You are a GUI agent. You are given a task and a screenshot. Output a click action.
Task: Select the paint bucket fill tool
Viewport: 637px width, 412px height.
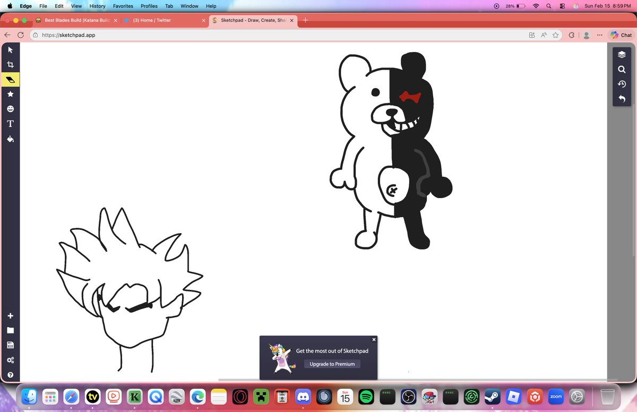tap(10, 139)
